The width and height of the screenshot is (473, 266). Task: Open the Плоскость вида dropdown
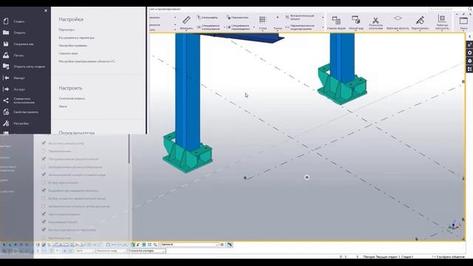click(111, 251)
